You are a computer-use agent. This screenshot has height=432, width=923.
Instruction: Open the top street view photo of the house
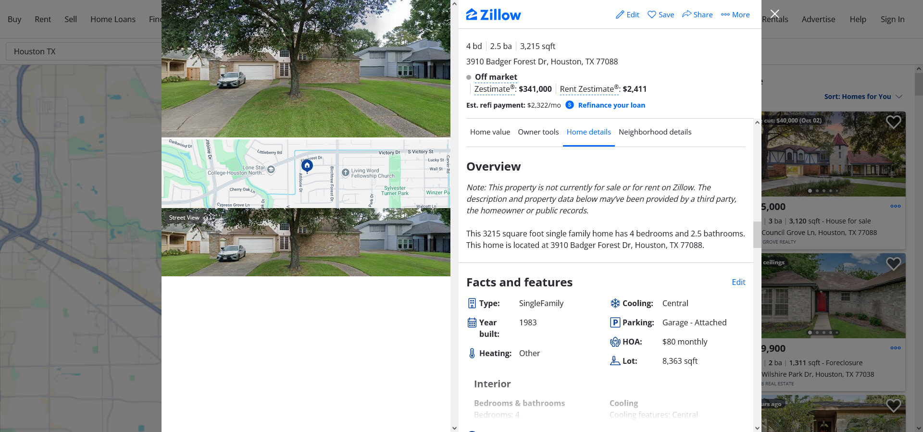pyautogui.click(x=306, y=69)
